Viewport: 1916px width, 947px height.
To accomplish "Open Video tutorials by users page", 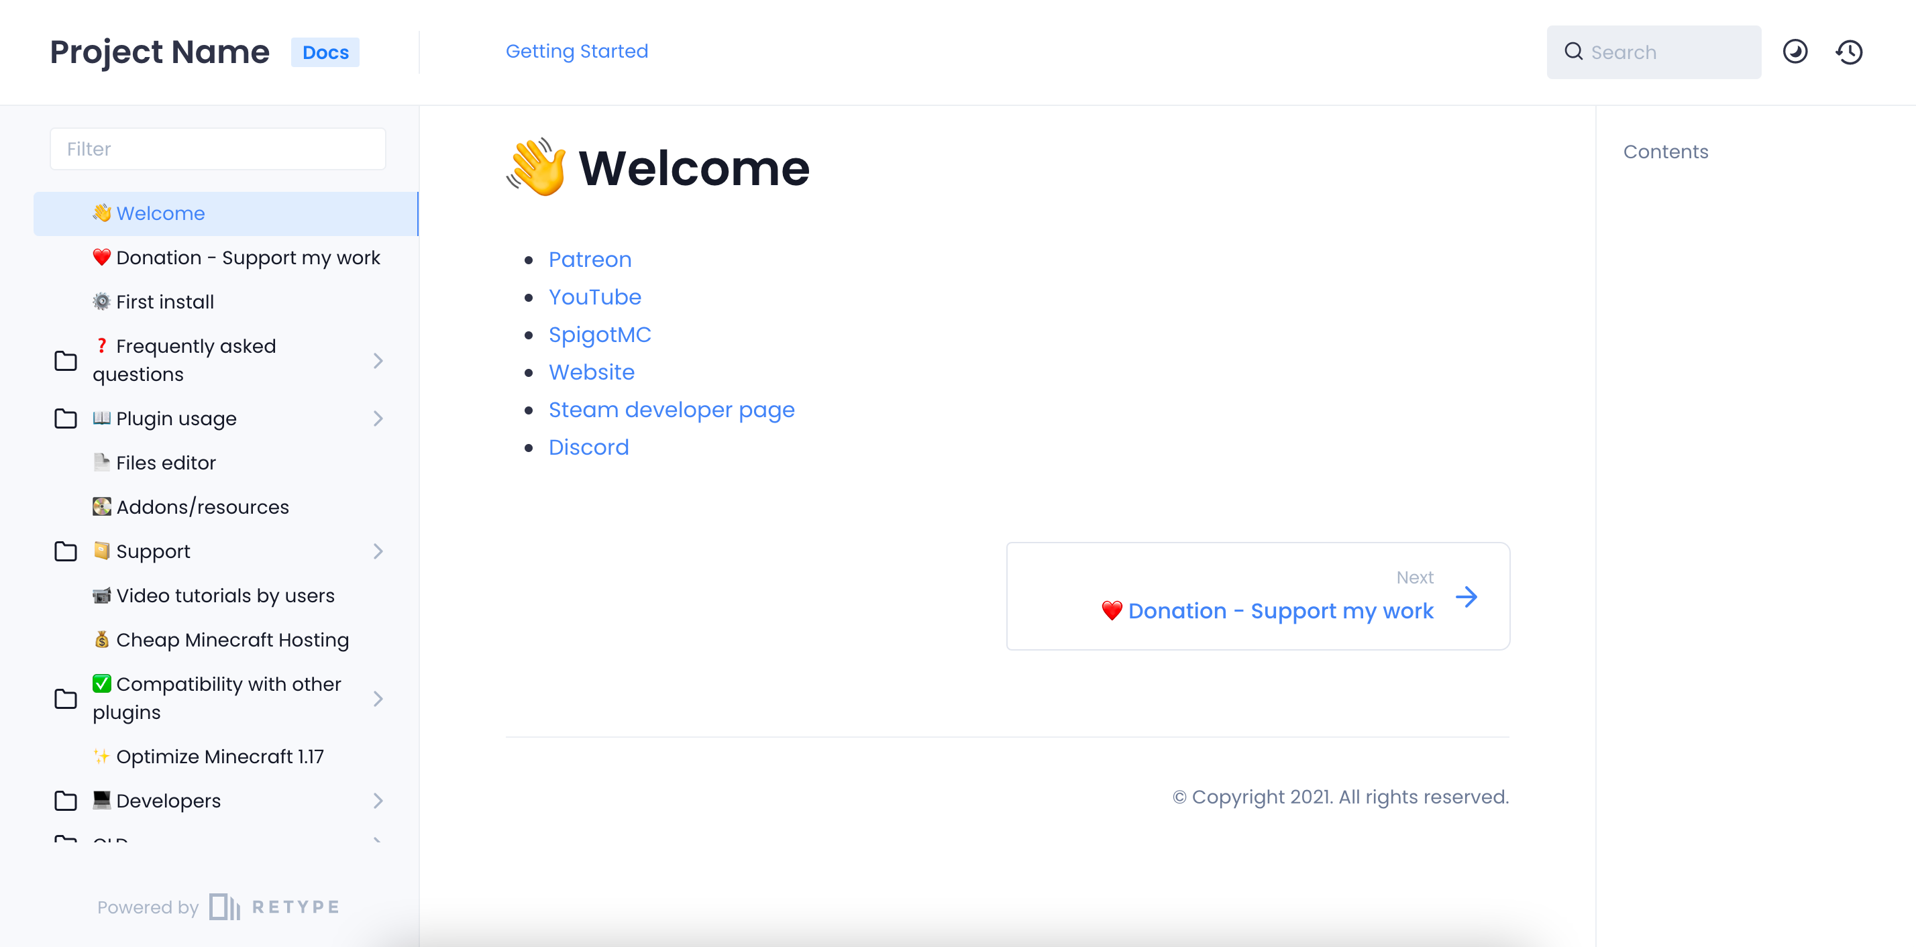I will click(x=225, y=595).
